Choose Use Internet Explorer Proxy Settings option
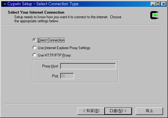This screenshot has height=118, width=168. click(x=62, y=48)
